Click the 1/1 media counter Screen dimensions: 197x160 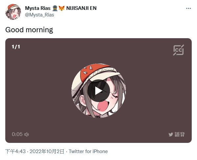(16, 47)
